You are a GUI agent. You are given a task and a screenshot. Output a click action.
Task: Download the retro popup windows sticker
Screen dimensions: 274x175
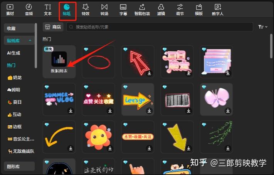point(228,73)
